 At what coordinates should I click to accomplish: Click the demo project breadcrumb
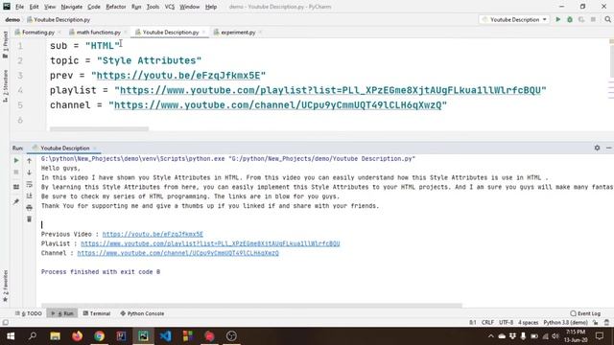[x=12, y=19]
